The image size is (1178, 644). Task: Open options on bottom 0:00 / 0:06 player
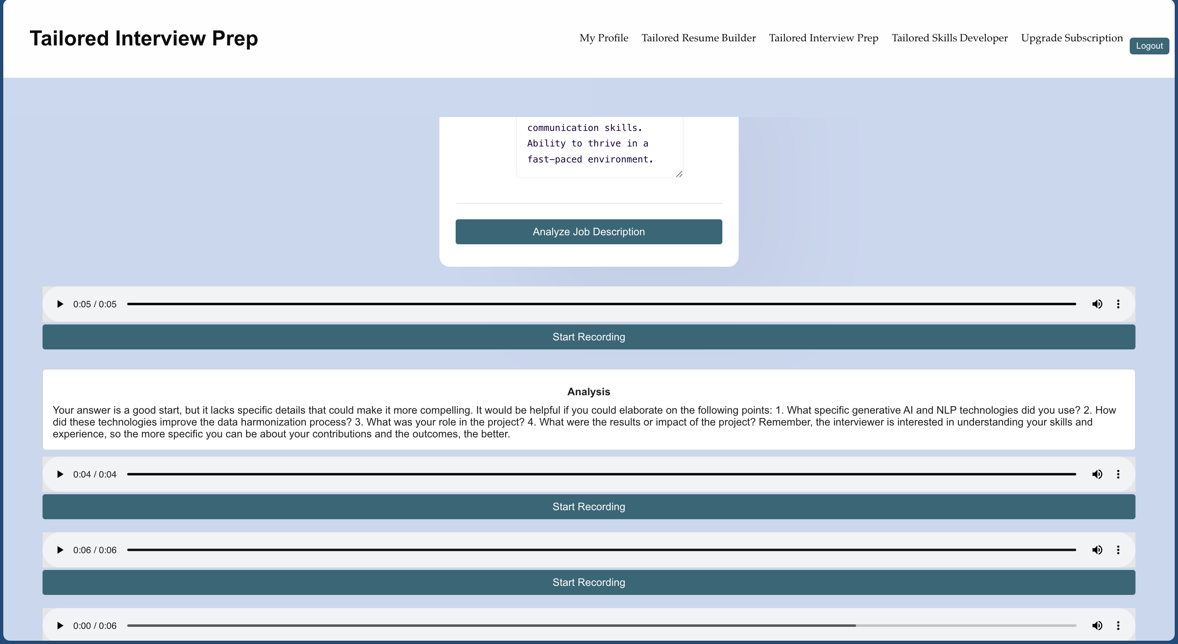[x=1118, y=625]
